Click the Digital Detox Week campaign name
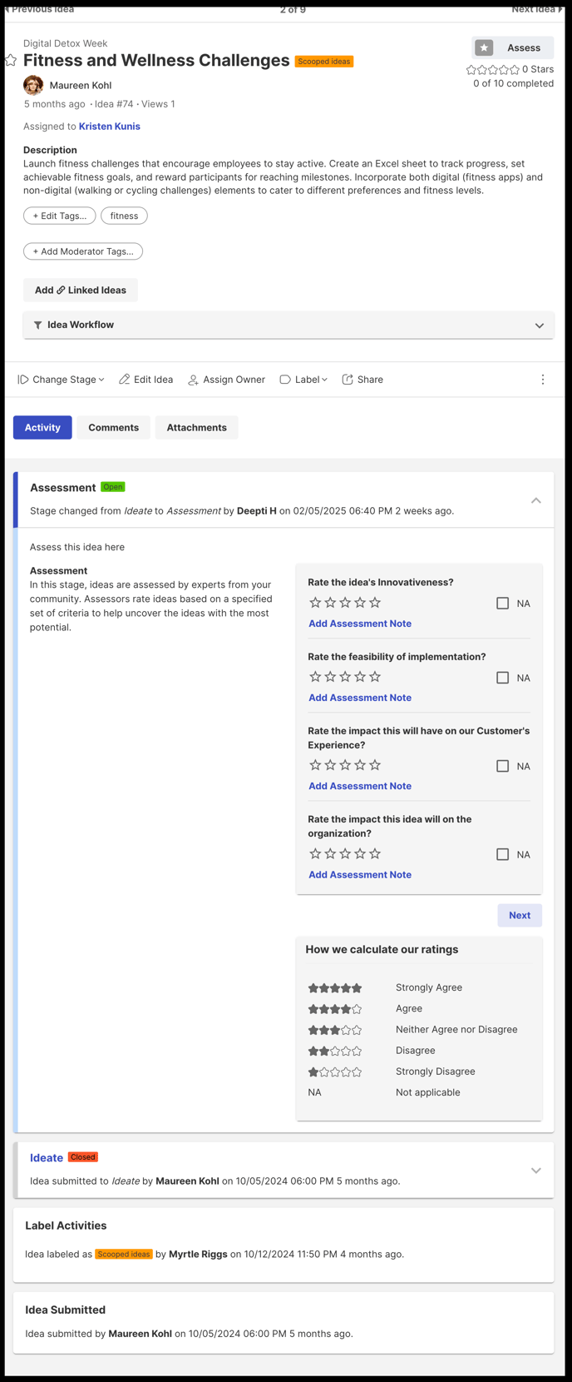 click(x=65, y=43)
